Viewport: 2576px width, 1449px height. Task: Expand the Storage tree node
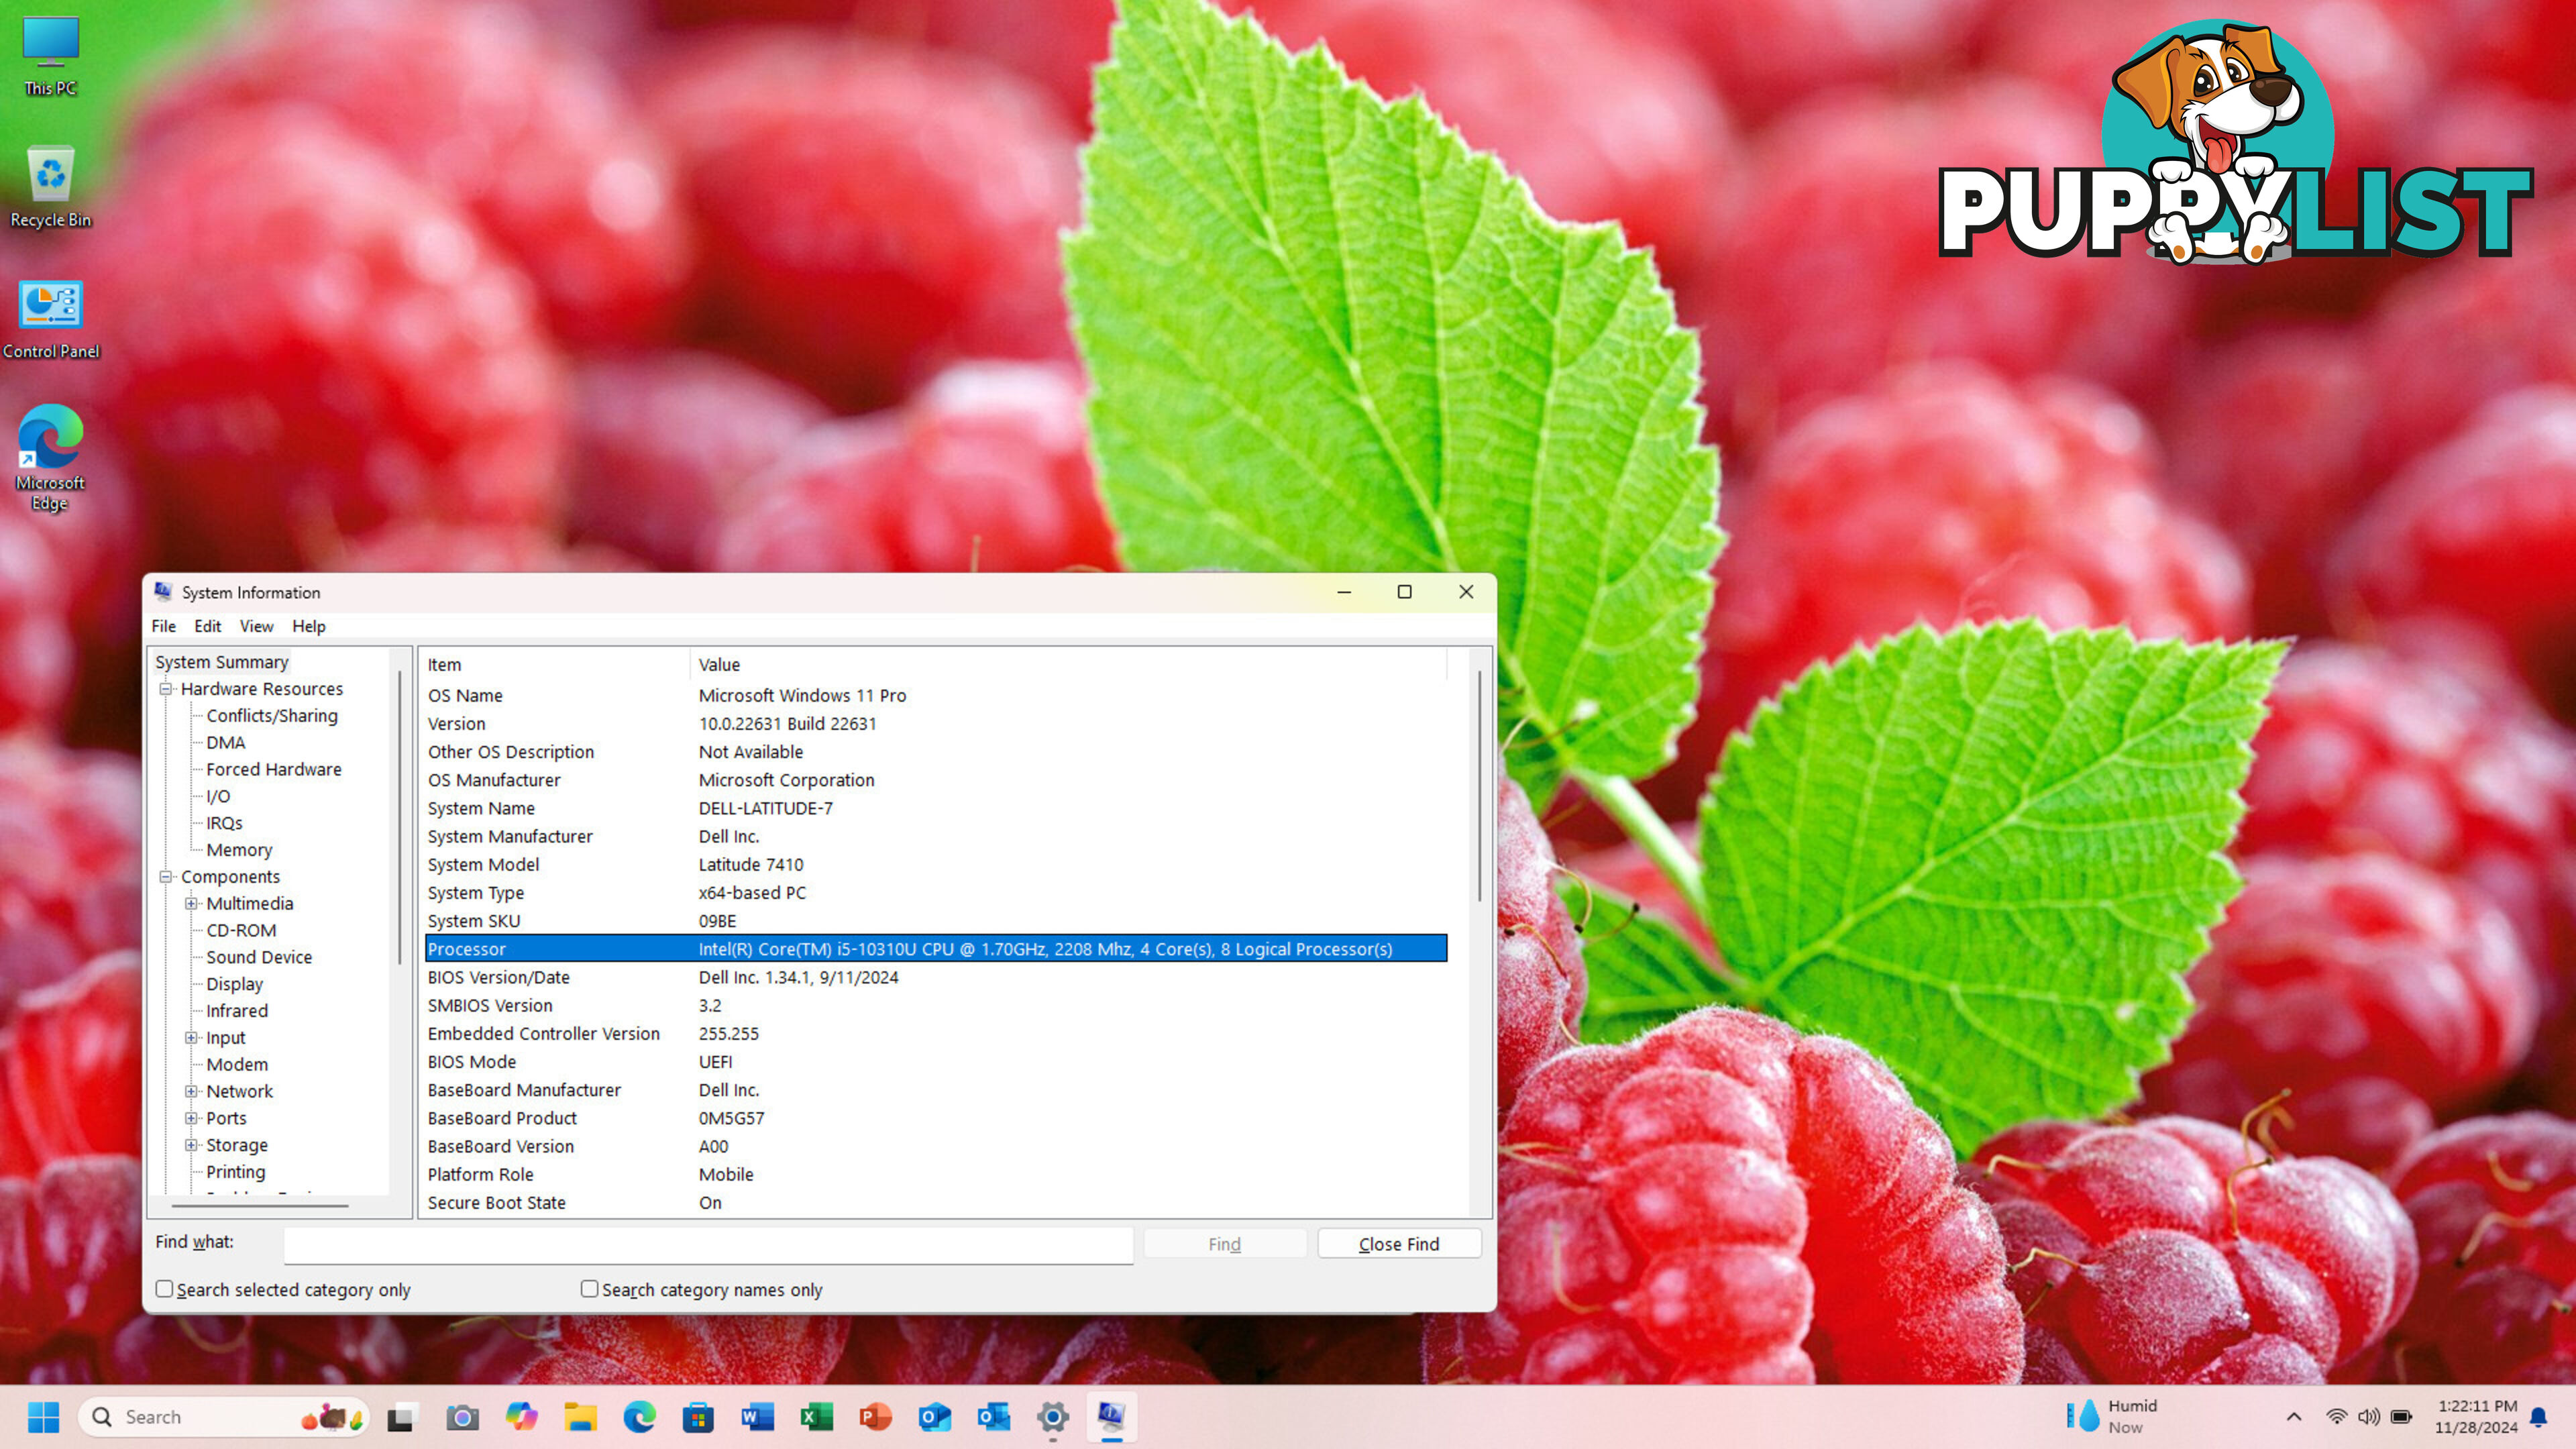pos(191,1145)
